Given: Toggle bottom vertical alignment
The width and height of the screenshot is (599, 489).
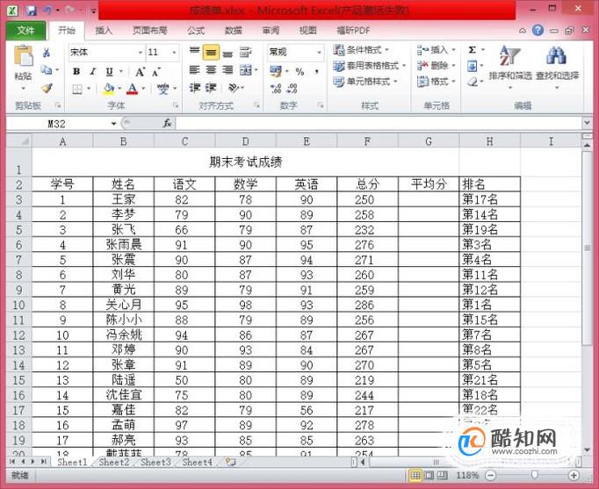Looking at the screenshot, I should 227,53.
